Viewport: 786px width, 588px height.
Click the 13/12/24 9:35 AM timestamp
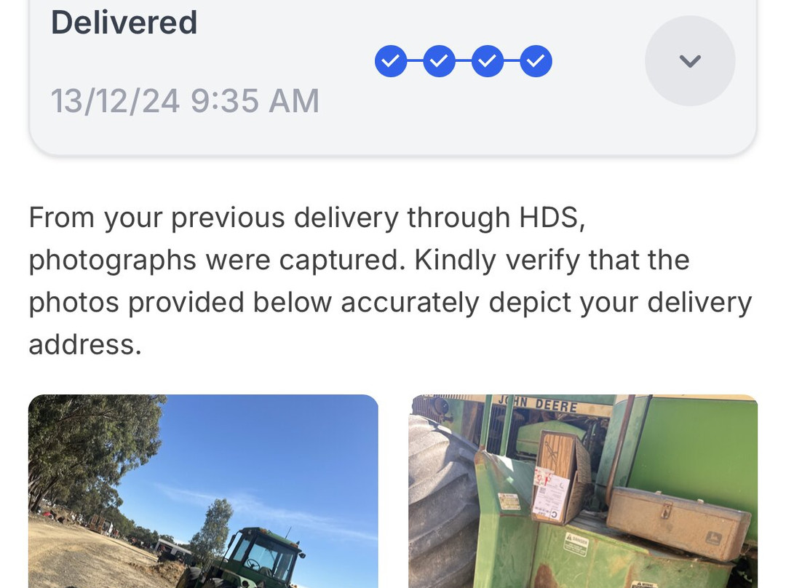(185, 100)
